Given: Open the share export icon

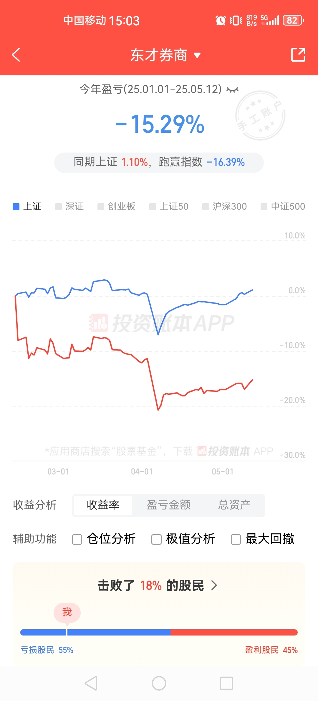Looking at the screenshot, I should tap(298, 55).
